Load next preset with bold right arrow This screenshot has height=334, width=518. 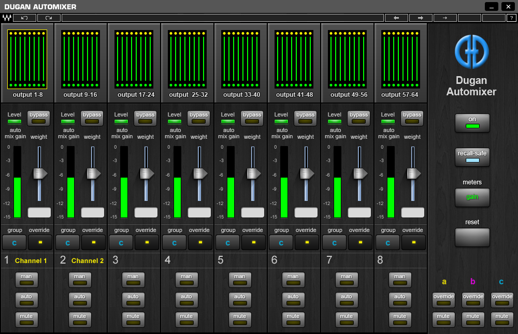coord(421,18)
